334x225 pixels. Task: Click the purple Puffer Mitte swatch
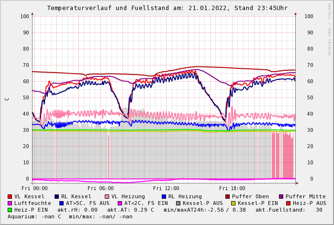click(282, 196)
